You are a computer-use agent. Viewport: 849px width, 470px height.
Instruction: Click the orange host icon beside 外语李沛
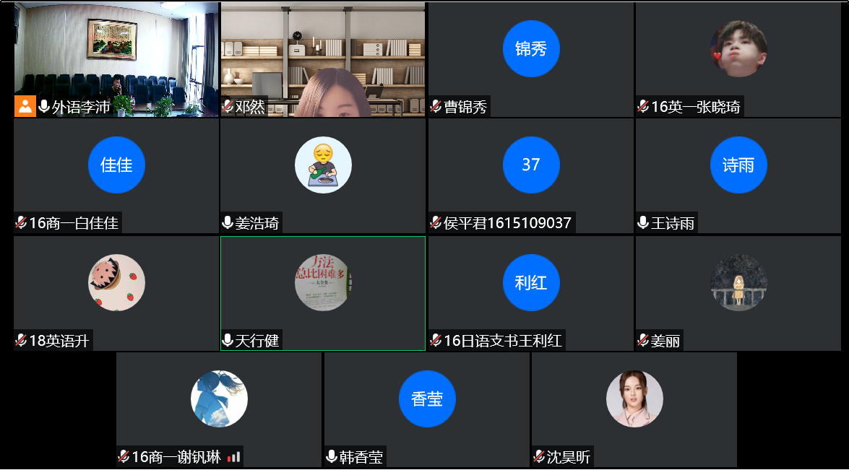(x=25, y=107)
